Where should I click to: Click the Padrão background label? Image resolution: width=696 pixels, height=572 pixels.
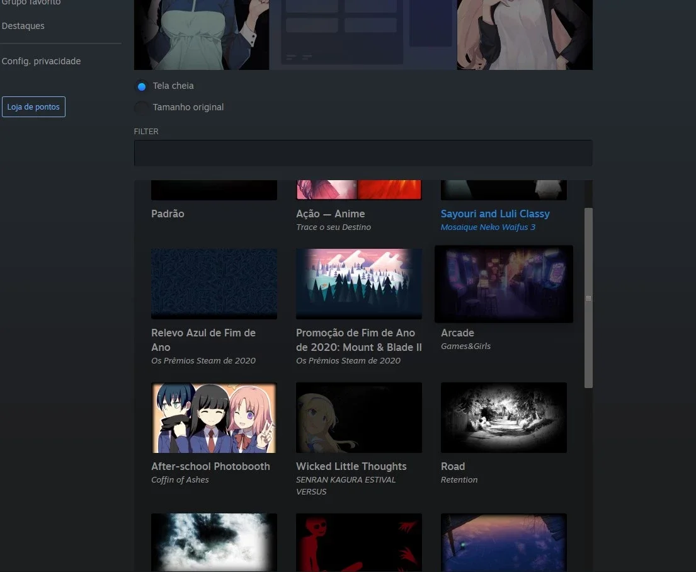click(x=168, y=214)
